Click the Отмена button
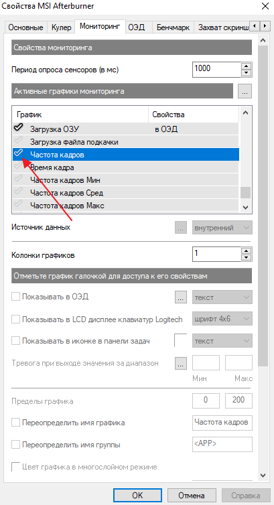 click(x=192, y=495)
